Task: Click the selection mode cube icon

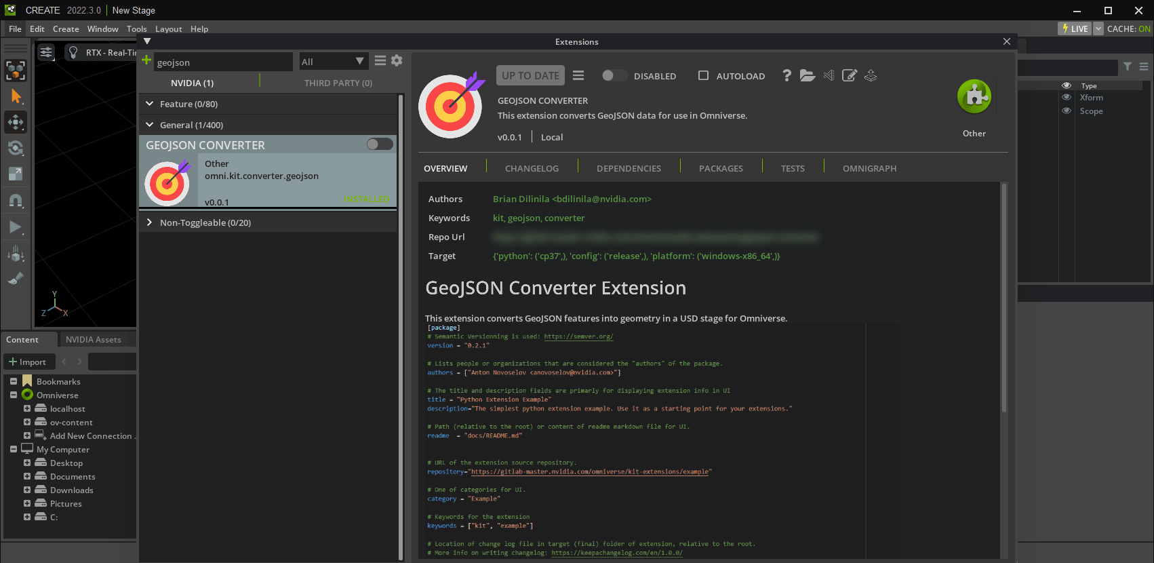Action: coord(16,71)
